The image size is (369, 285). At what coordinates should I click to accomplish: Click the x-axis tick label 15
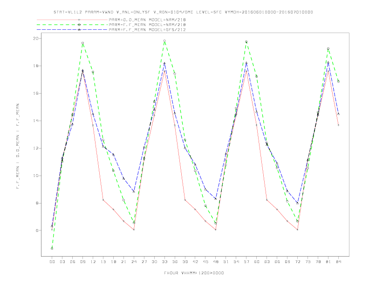click(103, 262)
